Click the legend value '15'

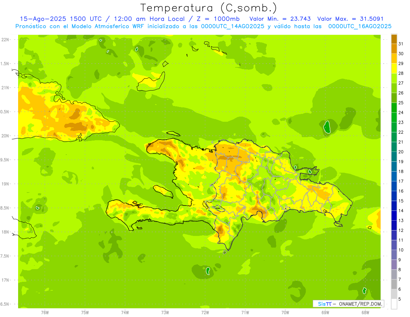point(401,201)
